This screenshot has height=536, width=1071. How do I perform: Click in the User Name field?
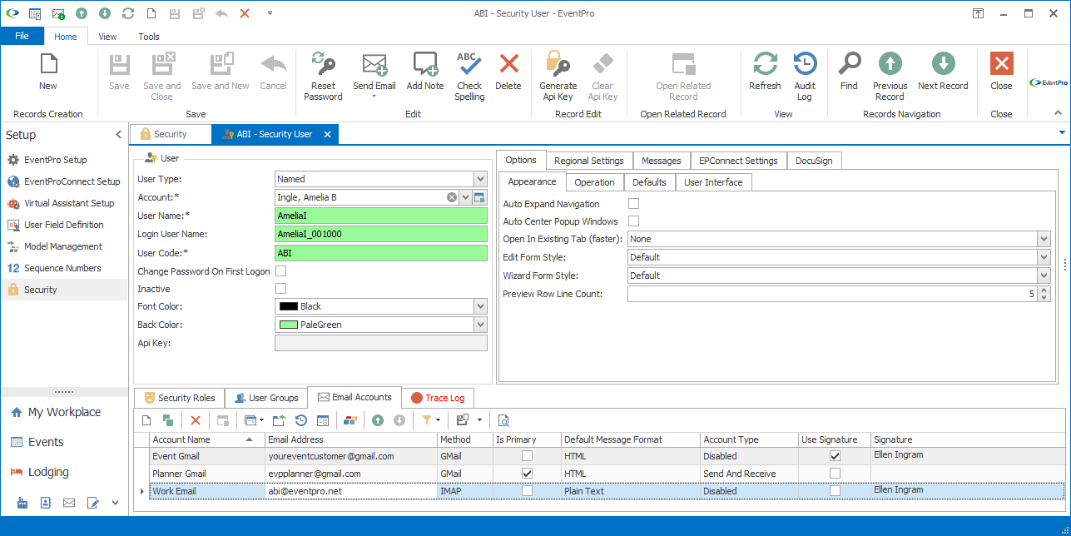tap(380, 216)
